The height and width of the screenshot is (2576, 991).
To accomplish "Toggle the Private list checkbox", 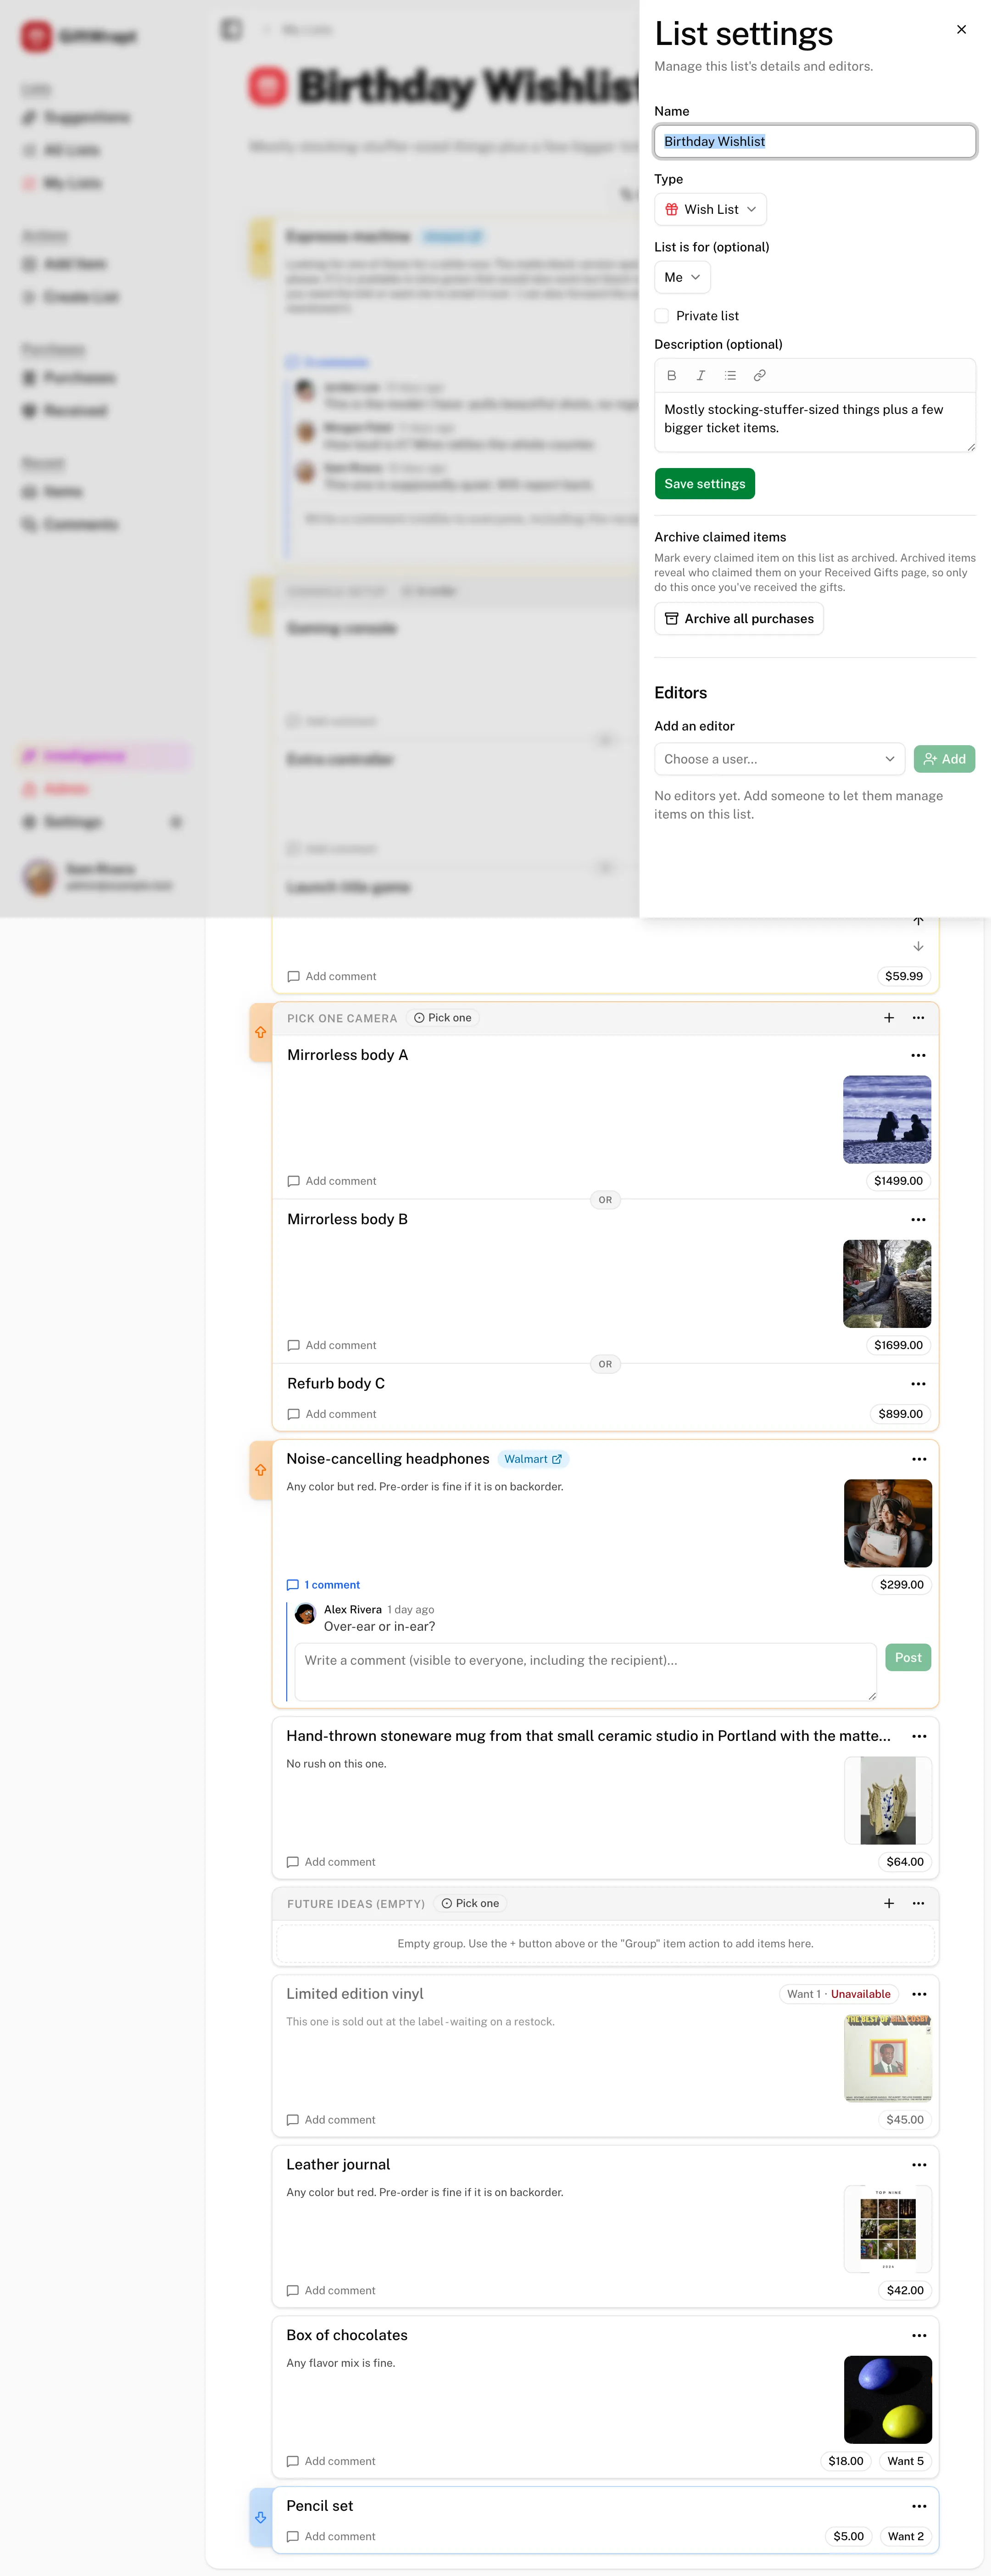I will tap(662, 316).
